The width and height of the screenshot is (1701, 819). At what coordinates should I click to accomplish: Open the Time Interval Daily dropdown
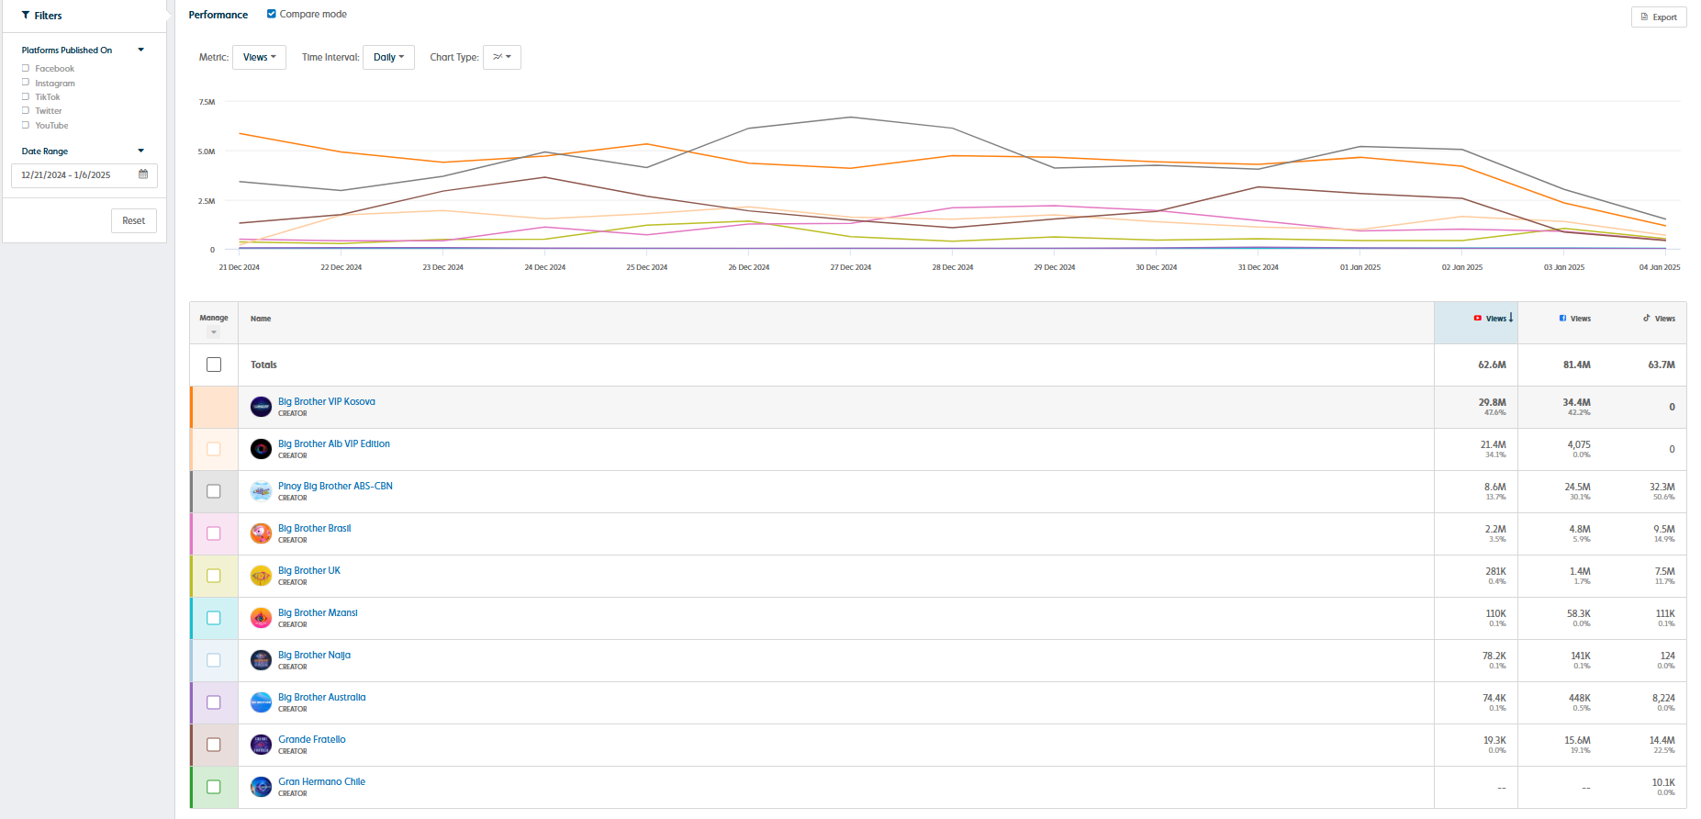(388, 57)
